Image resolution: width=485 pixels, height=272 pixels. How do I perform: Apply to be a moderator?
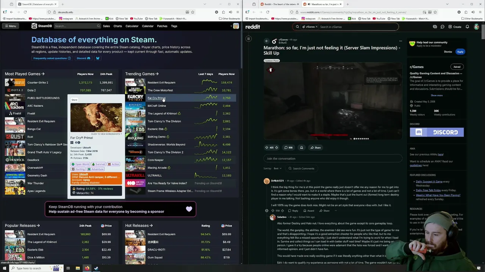pyautogui.click(x=460, y=52)
